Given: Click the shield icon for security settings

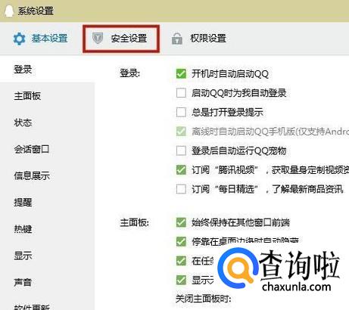Looking at the screenshot, I should (98, 39).
